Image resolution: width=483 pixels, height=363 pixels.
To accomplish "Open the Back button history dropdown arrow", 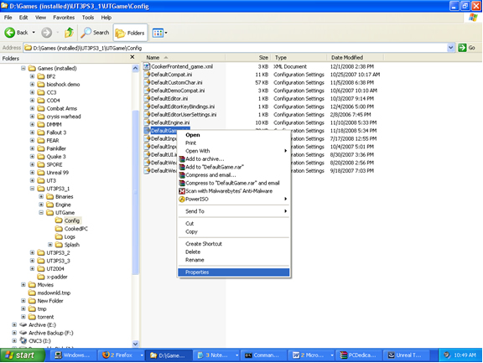I will (34, 33).
